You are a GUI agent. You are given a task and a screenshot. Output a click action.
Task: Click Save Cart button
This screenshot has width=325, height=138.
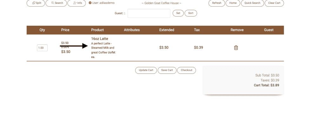pyautogui.click(x=167, y=70)
